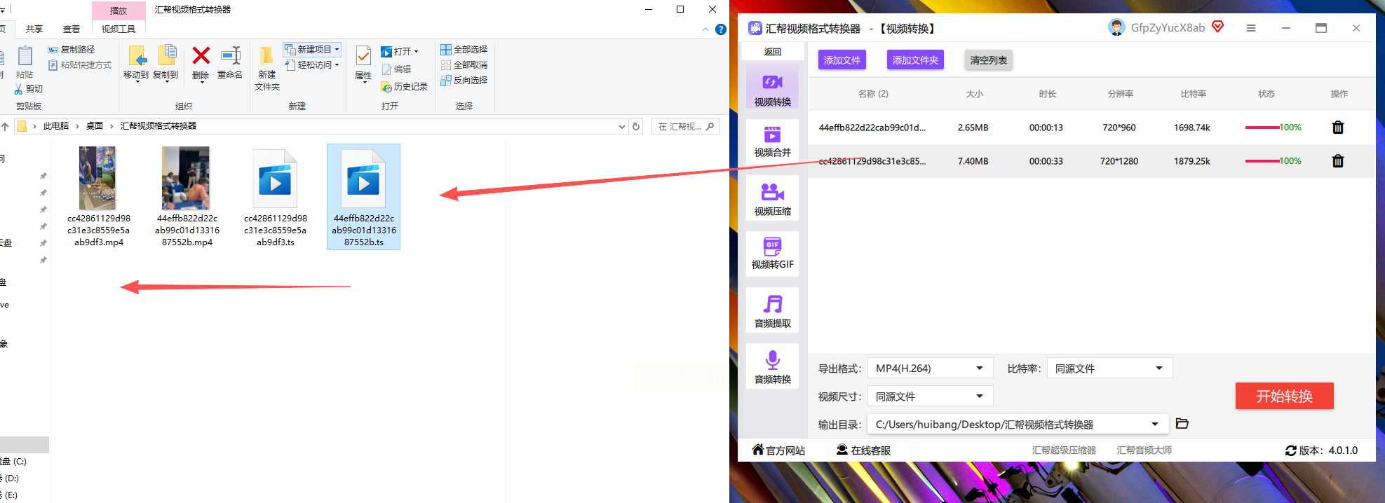Expand 新建项目 dropdown in Explorer
The image size is (1385, 503).
(337, 50)
